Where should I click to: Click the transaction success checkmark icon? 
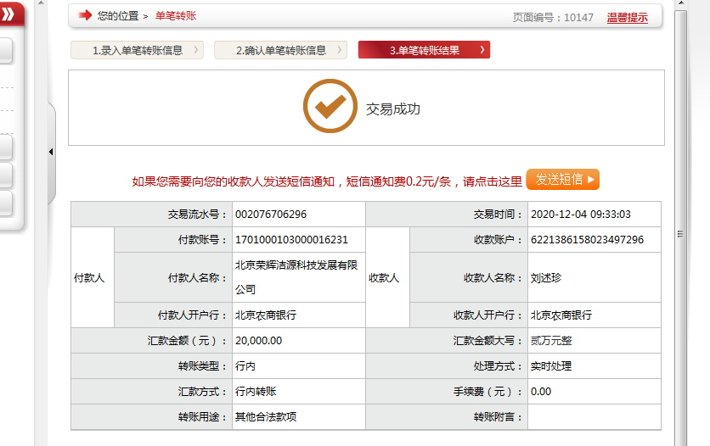click(330, 108)
